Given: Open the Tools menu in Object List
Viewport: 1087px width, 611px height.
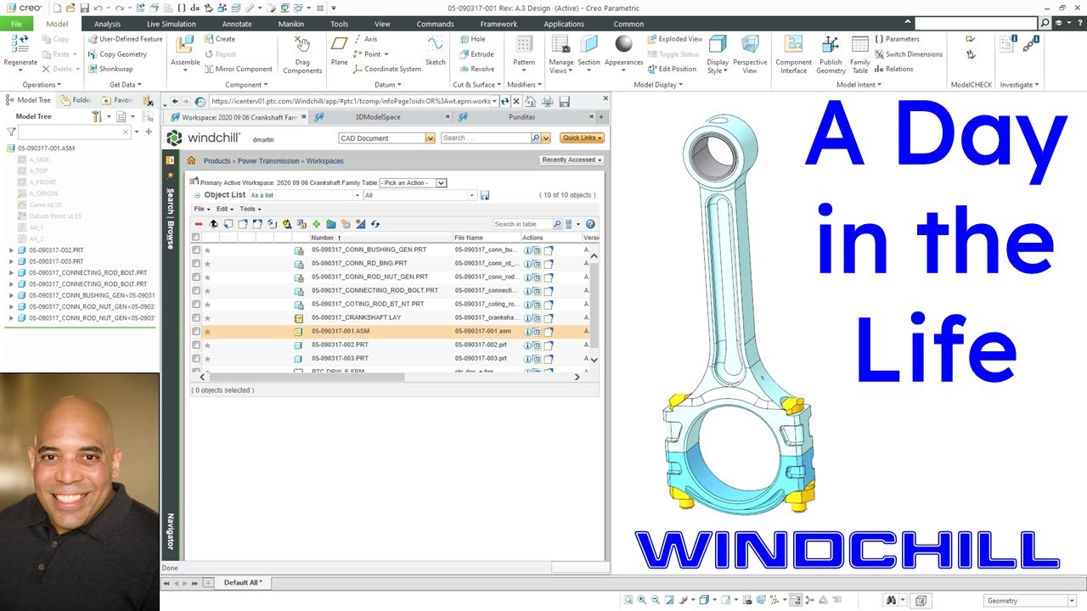Looking at the screenshot, I should [249, 209].
